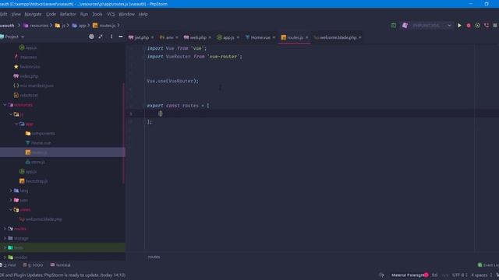Close the welcome.blade.php tab
Image resolution: width=499 pixels, height=280 pixels.
tap(360, 37)
